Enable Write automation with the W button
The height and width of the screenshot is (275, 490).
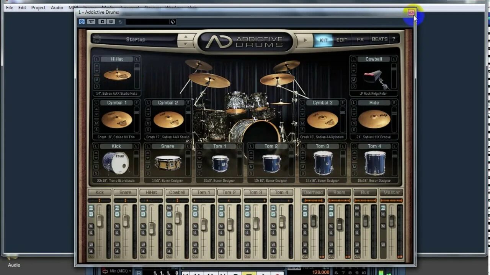click(111, 22)
